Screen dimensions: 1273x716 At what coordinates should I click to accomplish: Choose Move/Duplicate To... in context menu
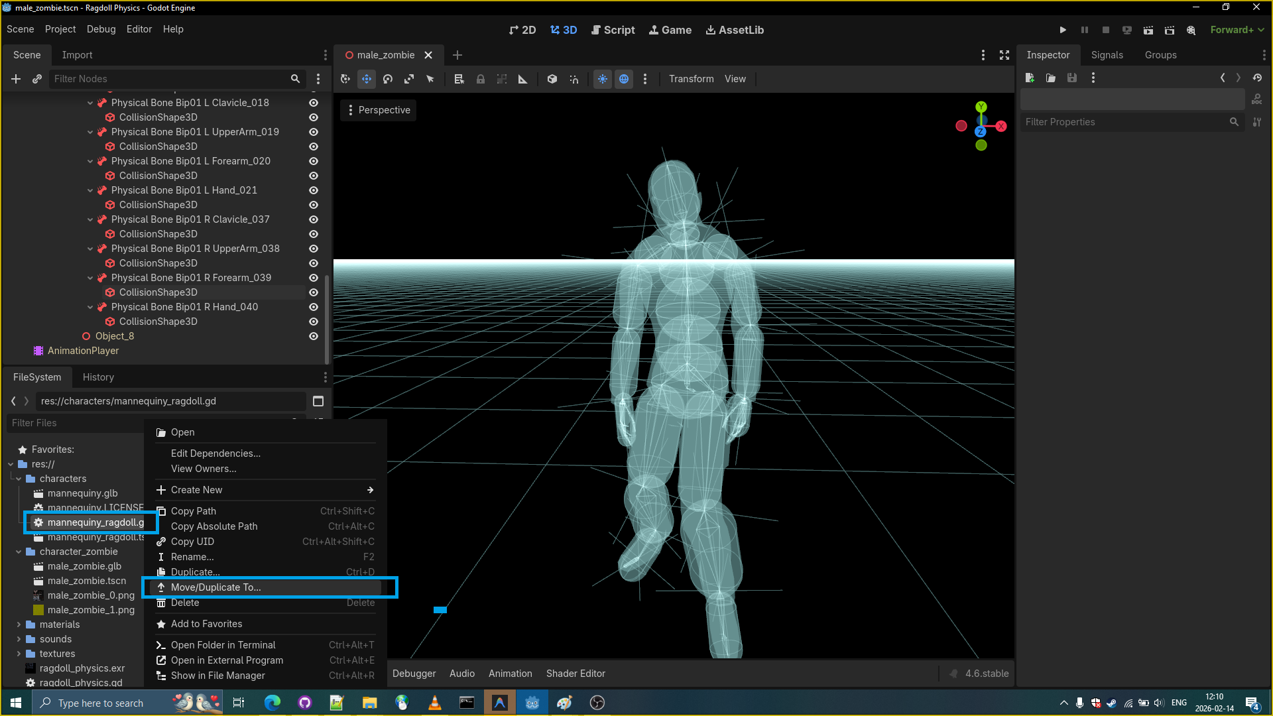(215, 587)
